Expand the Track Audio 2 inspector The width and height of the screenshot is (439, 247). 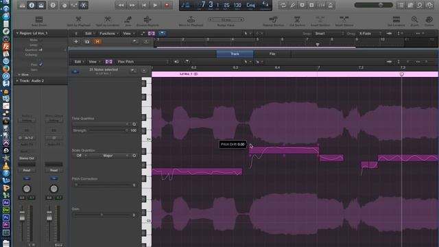tap(17, 81)
